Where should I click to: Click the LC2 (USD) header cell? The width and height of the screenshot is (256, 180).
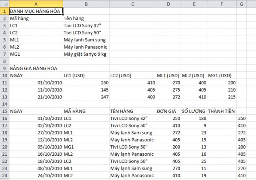coord(132,75)
